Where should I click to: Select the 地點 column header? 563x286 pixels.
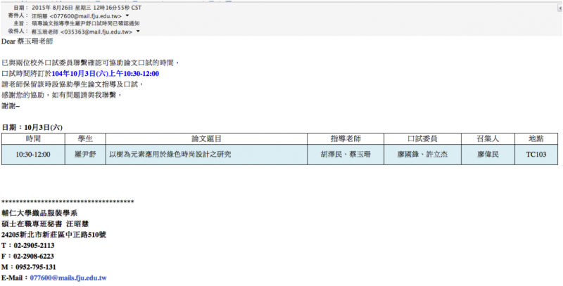pyautogui.click(x=536, y=139)
